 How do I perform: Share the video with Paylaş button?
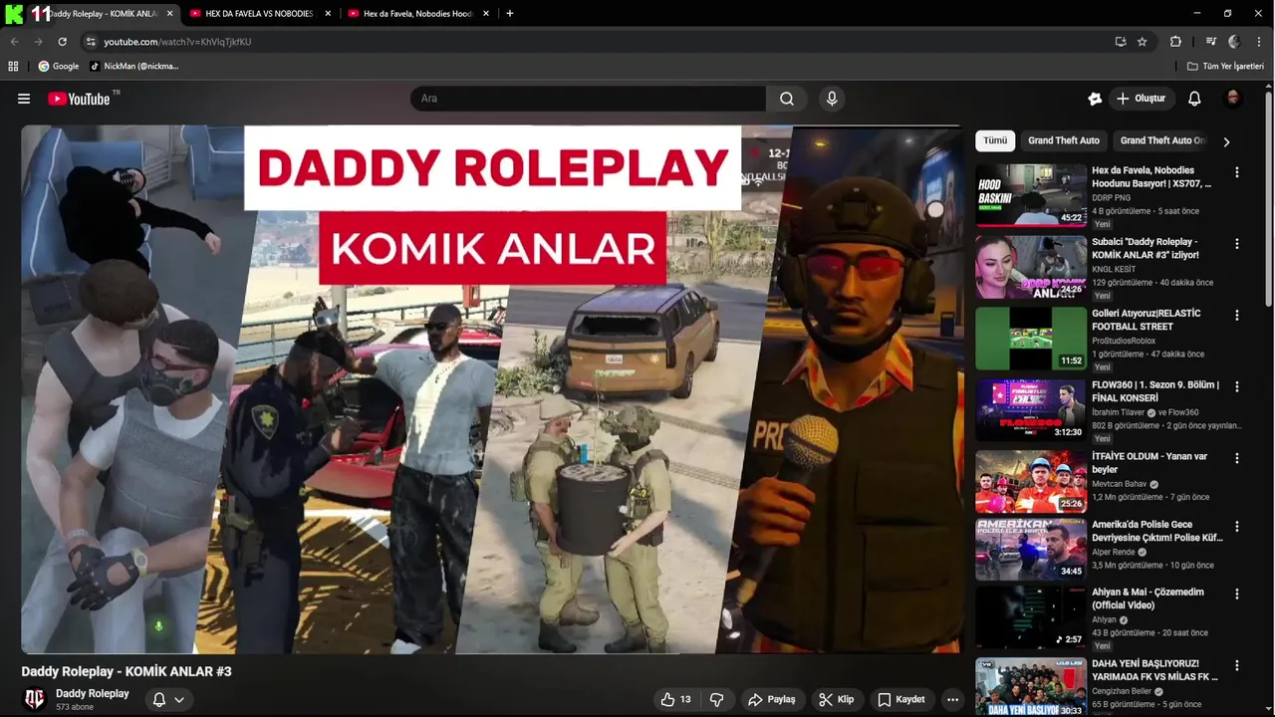[x=772, y=699]
